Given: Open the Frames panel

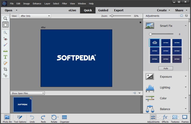Looking at the screenshot, I should 185,119.
